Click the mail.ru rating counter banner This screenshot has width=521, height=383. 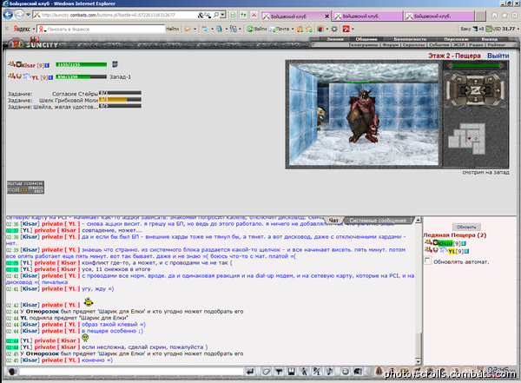[25, 188]
